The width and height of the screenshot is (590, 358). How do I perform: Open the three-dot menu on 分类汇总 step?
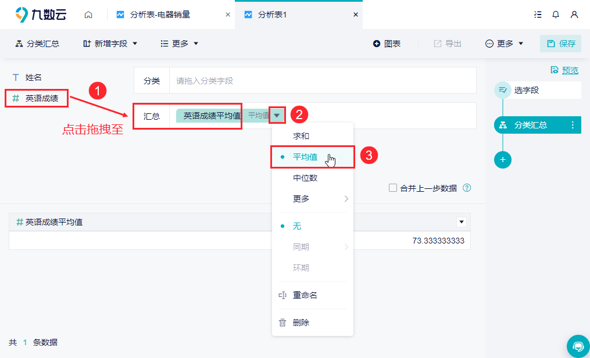pos(573,125)
